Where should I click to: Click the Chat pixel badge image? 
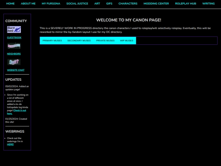[x=14, y=62]
